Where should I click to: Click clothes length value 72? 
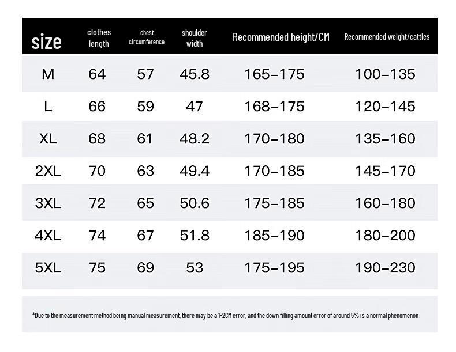pyautogui.click(x=97, y=203)
